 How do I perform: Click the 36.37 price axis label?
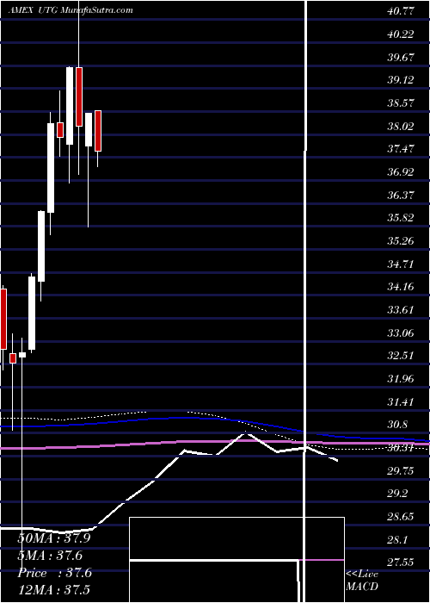point(401,195)
